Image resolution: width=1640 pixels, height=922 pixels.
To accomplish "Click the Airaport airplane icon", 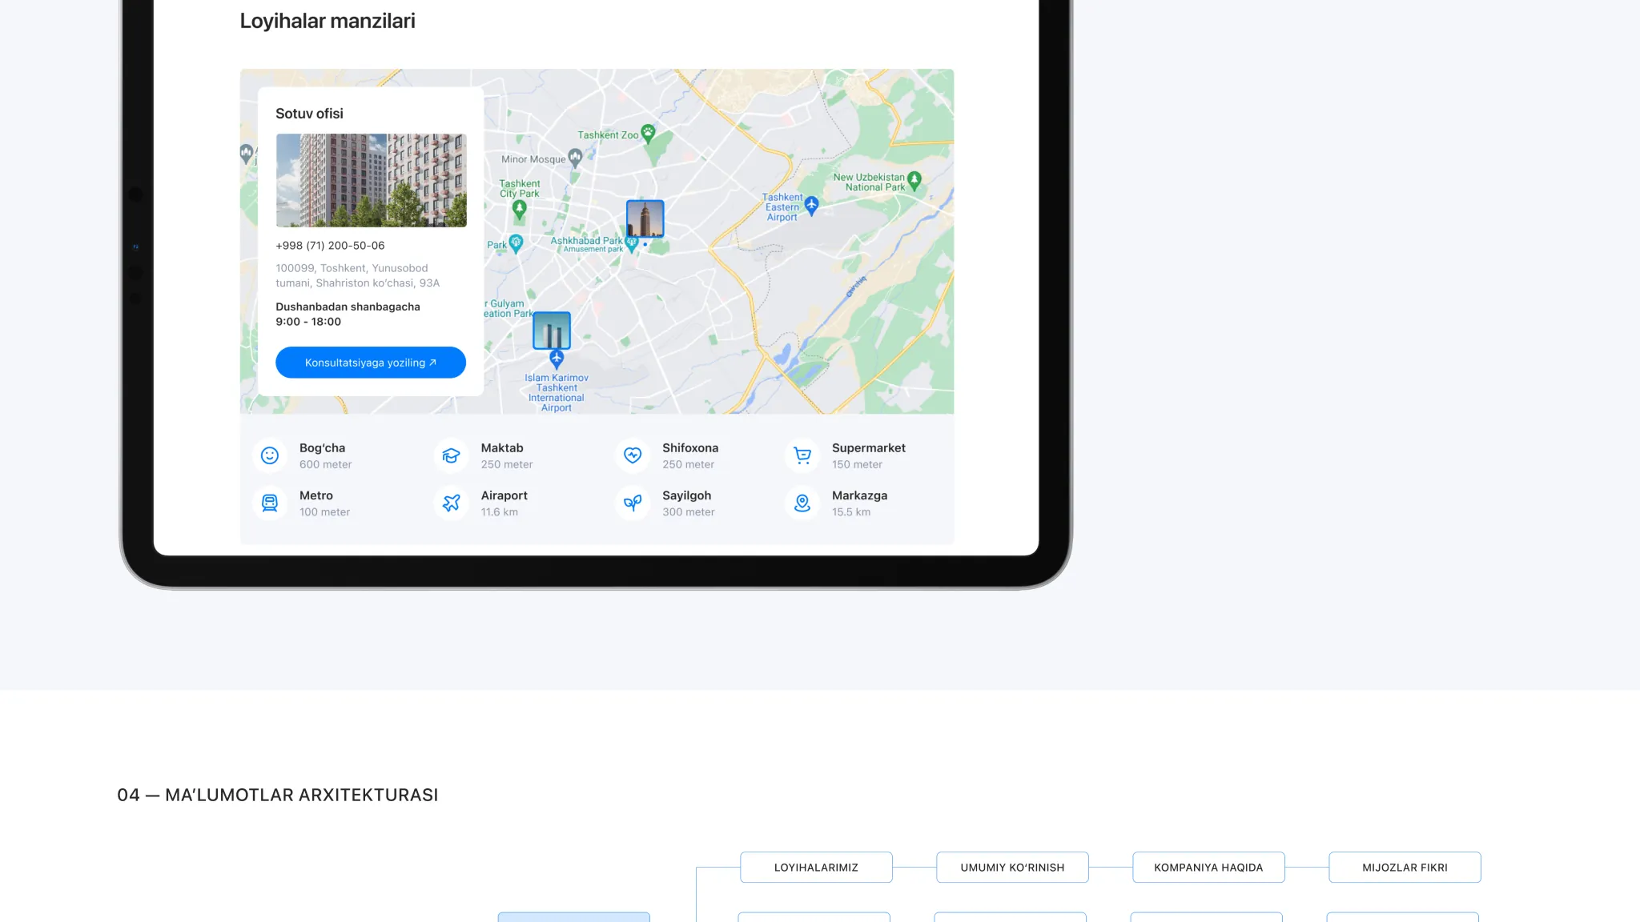I will pyautogui.click(x=451, y=503).
